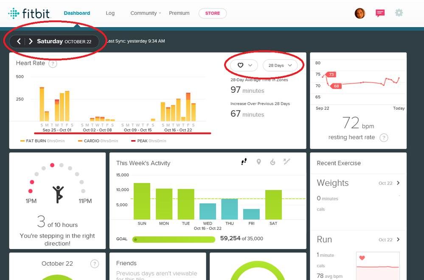Click the THU bar in weekly activity

coord(230,209)
